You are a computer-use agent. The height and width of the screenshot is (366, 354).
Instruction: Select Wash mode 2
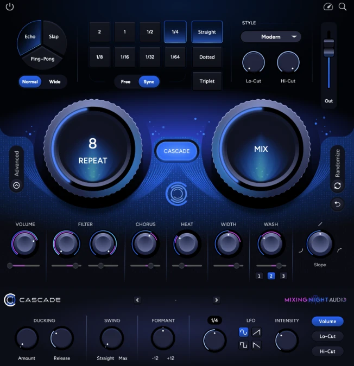(x=271, y=276)
